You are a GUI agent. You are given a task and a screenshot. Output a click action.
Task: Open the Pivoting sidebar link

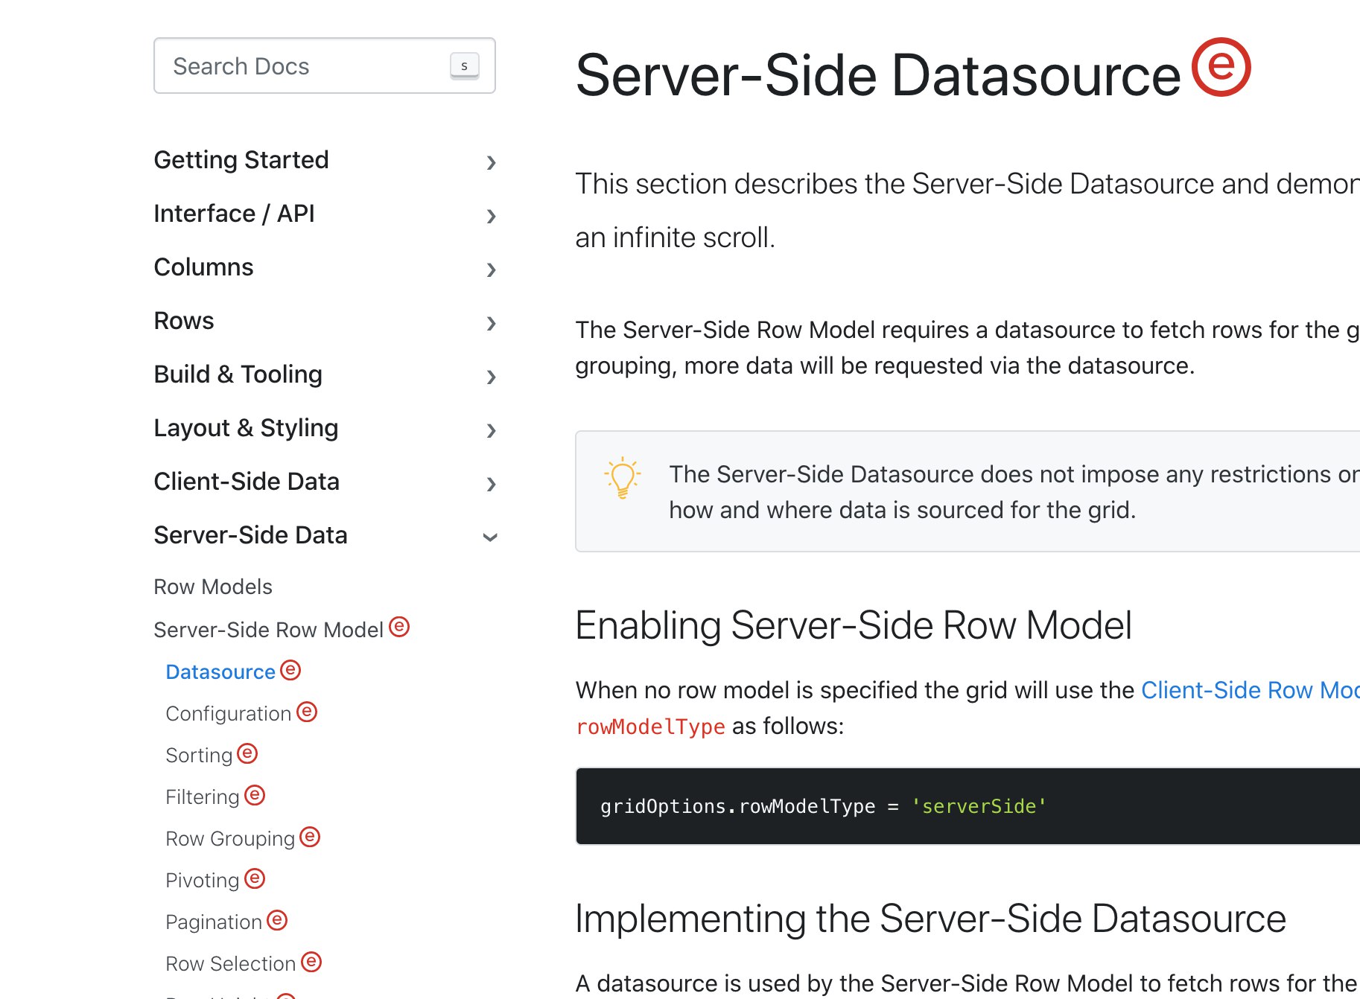(x=202, y=880)
